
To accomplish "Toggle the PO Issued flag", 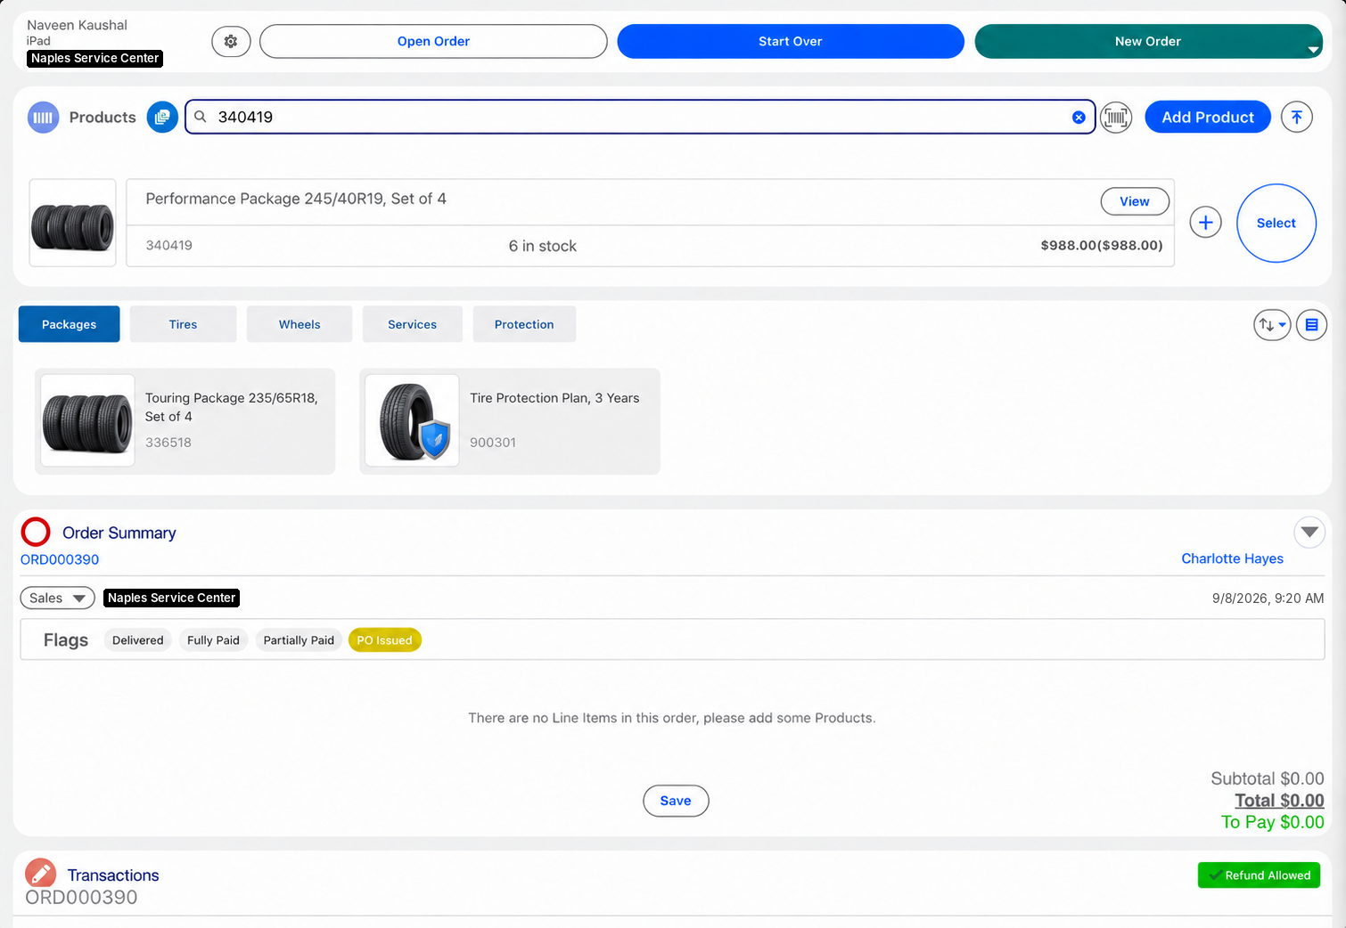I will 384,640.
